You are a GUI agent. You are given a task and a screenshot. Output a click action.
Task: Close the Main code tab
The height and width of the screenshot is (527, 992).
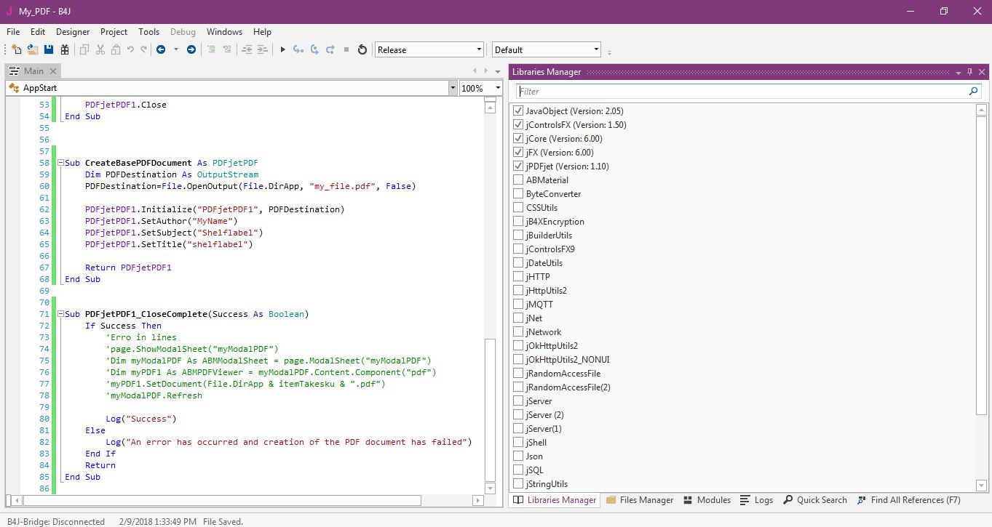(x=53, y=71)
